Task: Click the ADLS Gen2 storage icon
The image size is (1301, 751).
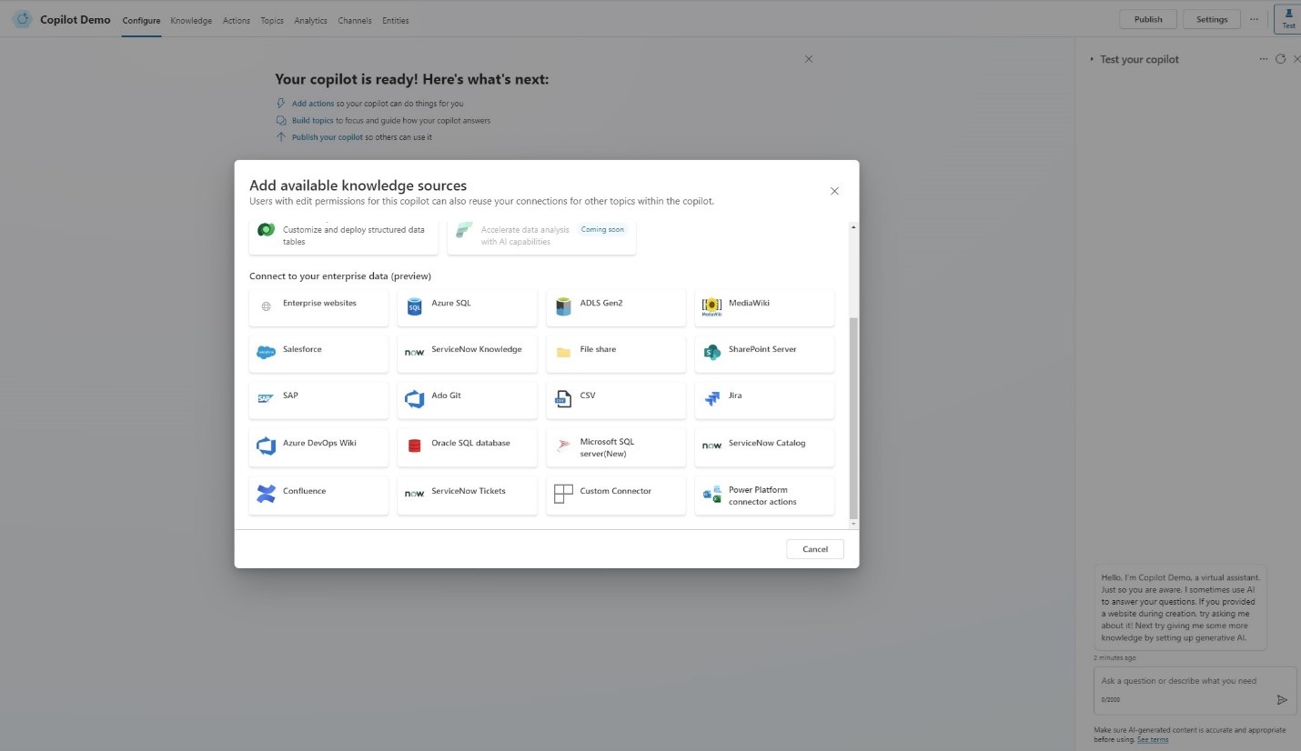Action: pos(563,307)
